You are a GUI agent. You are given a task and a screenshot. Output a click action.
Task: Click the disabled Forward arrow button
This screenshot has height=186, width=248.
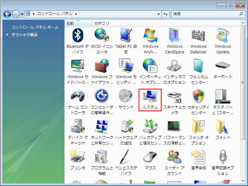click(16, 14)
